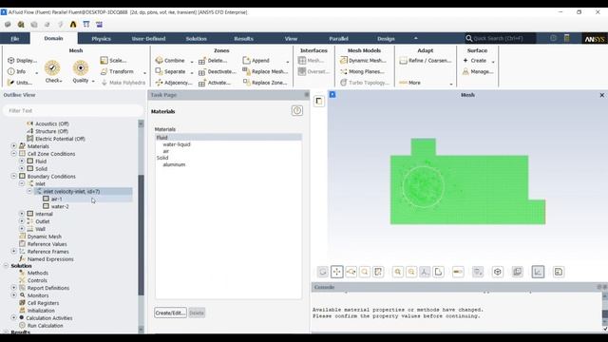Screen dimensions: 608x342
Task: Click the zoom out magnifier icon
Action: 411,272
